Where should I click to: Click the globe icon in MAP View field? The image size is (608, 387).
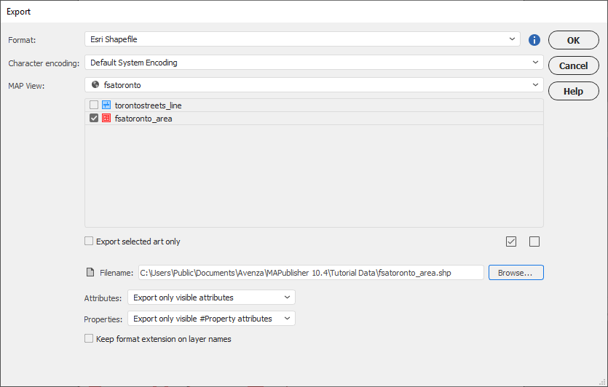[x=95, y=84]
